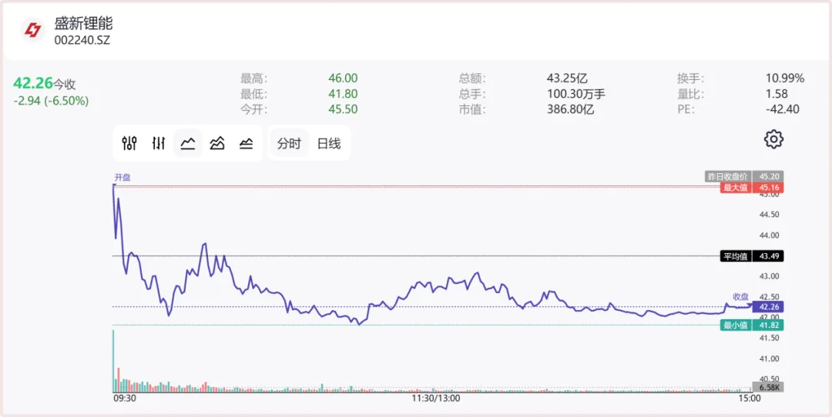Click the change value -2.94 (-6.50%)
This screenshot has width=832, height=417.
51,101
